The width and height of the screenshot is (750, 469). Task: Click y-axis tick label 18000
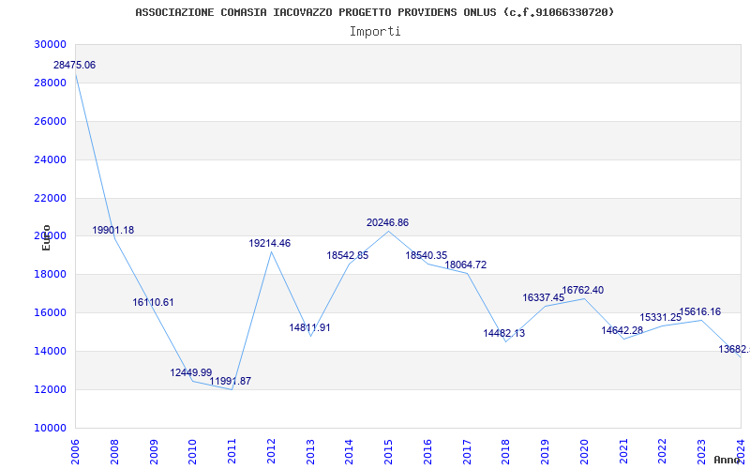51,274
